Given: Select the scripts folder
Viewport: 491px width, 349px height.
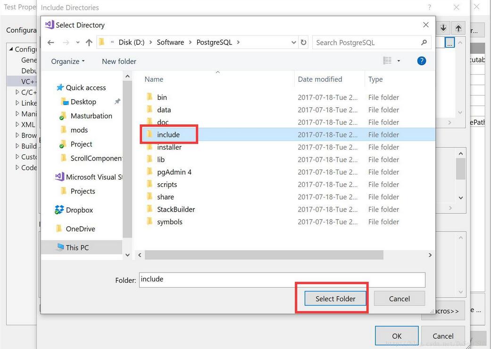Looking at the screenshot, I should (x=167, y=185).
